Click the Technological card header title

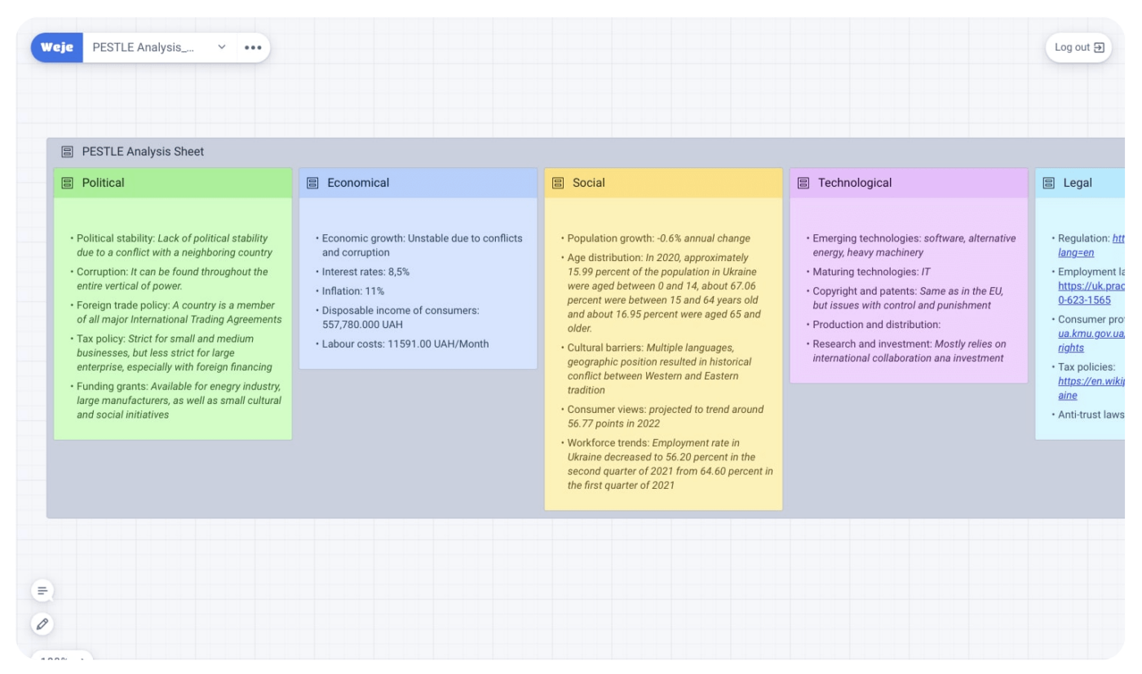[855, 183]
